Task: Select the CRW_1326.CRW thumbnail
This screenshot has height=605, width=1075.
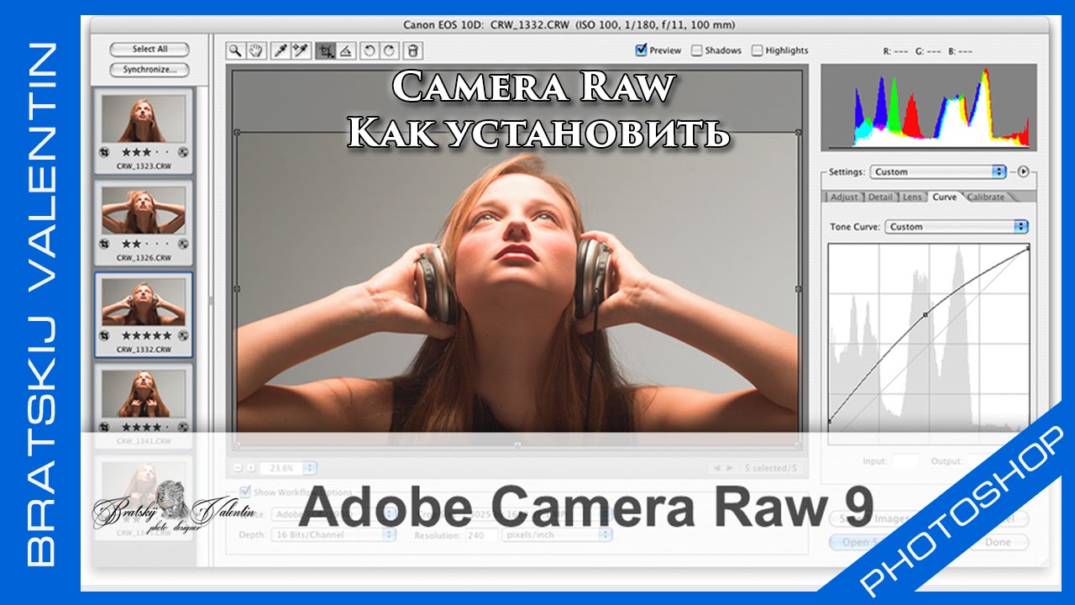Action: pyautogui.click(x=144, y=212)
